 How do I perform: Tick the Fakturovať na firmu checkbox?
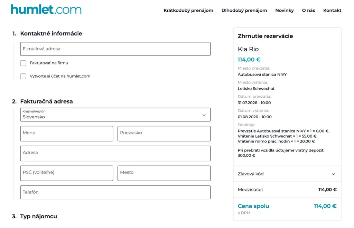coord(23,63)
